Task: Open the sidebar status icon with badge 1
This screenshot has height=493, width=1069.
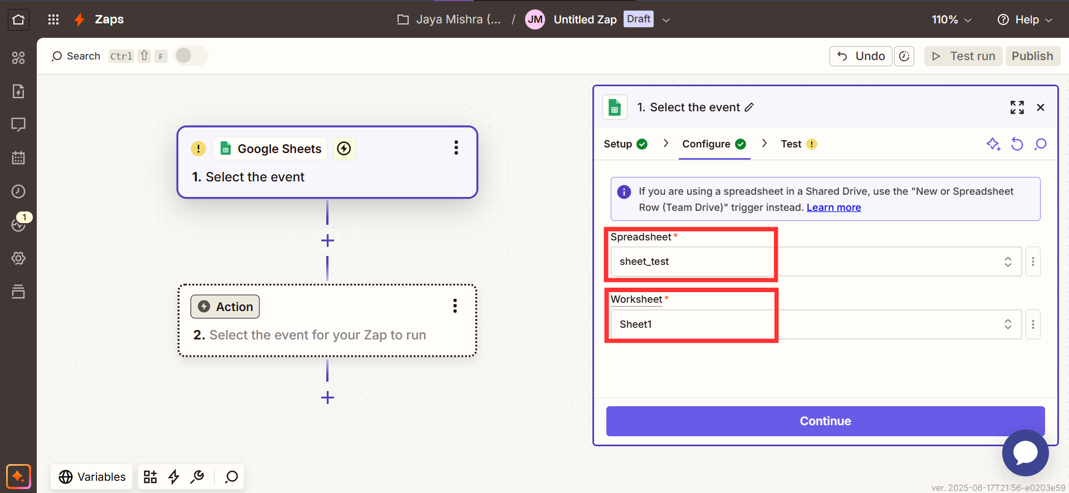Action: [19, 224]
